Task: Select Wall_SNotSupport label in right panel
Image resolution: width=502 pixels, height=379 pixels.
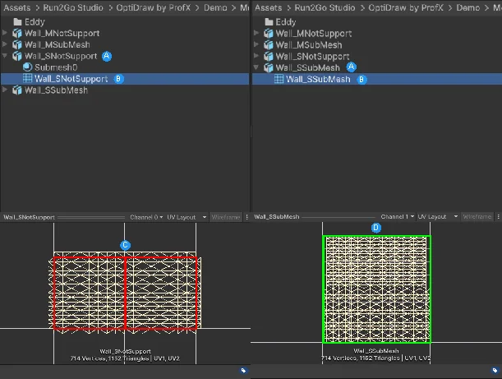Action: 312,57
